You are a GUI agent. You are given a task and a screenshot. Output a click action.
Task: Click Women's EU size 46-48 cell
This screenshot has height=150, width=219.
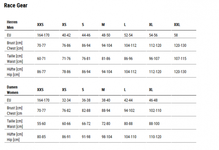pos(153,100)
